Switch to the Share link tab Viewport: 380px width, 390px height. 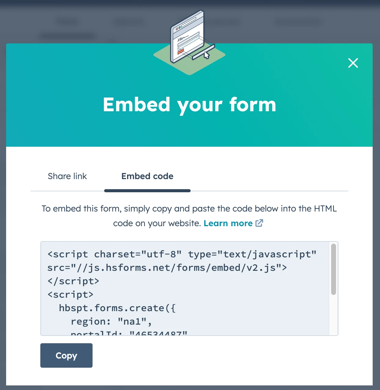pyautogui.click(x=67, y=176)
